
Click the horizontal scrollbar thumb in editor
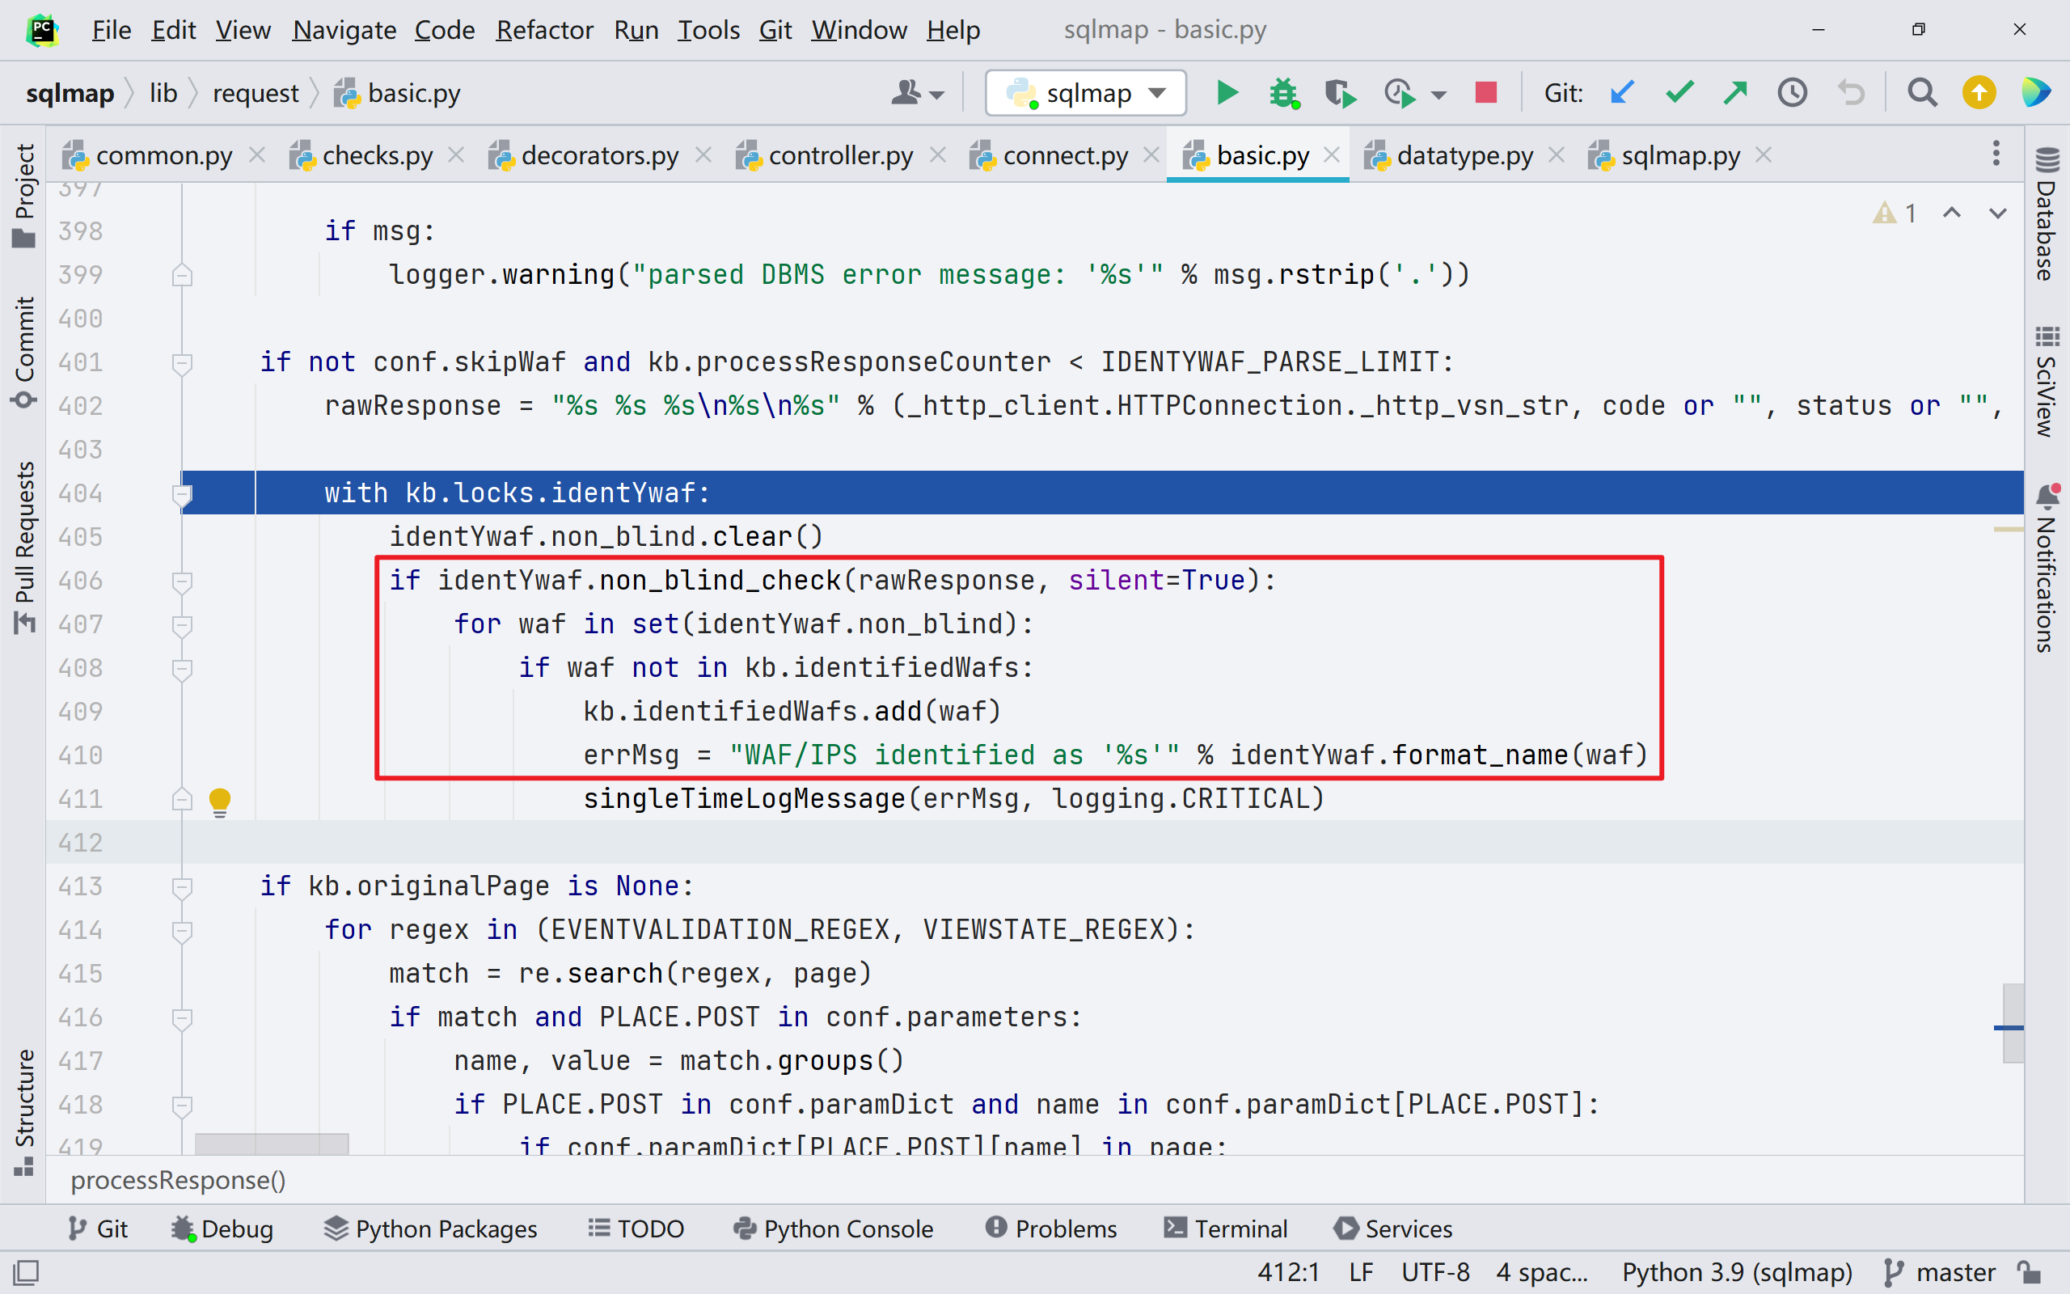pyautogui.click(x=271, y=1144)
